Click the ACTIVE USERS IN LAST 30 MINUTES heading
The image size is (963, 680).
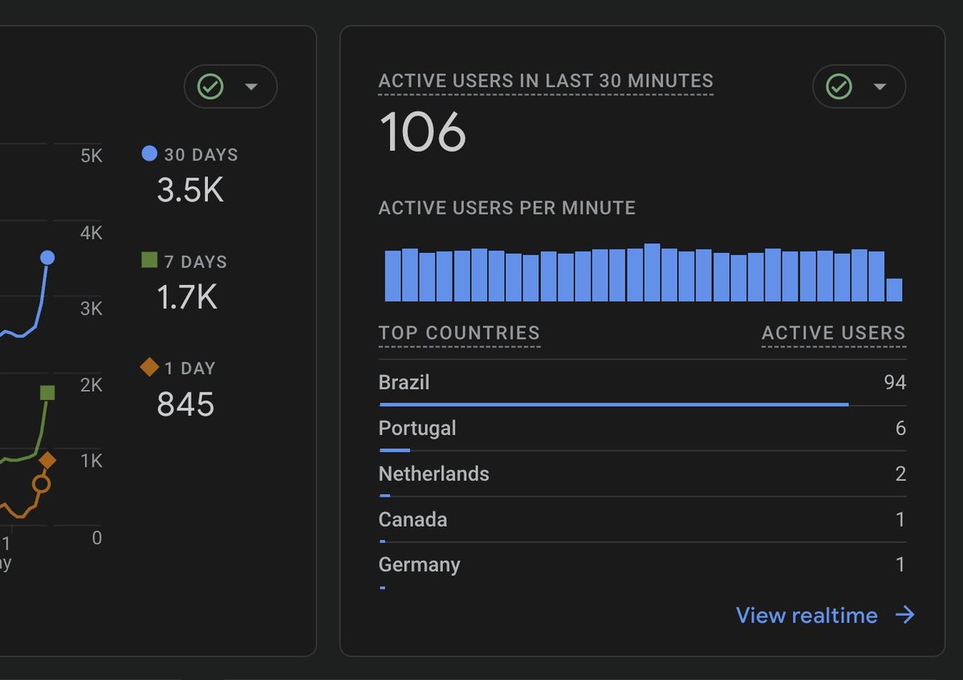(546, 81)
